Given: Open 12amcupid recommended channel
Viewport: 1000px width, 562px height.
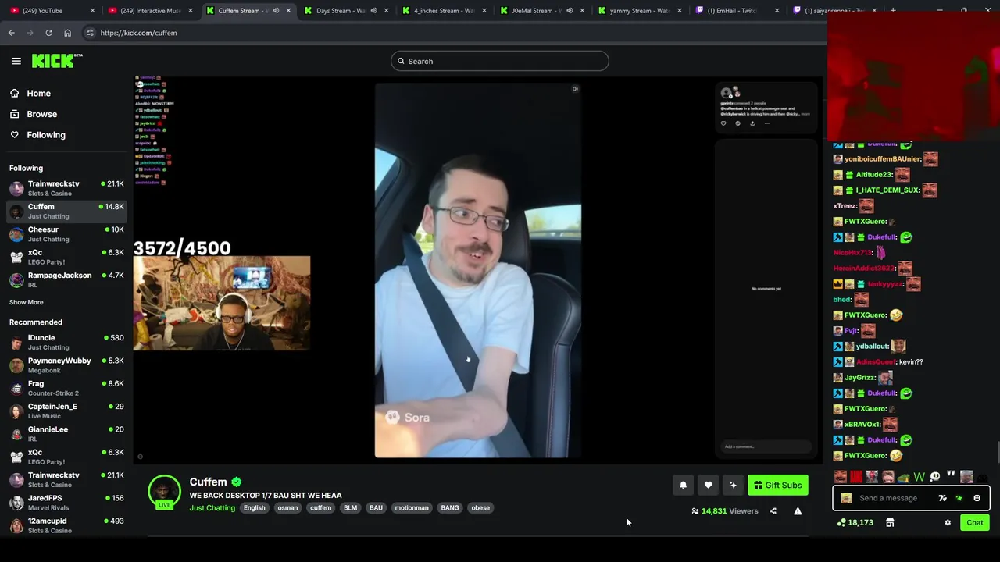Looking at the screenshot, I should tap(66, 525).
